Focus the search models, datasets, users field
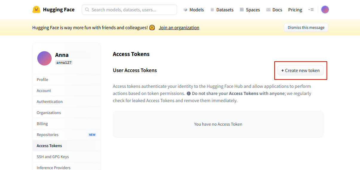Screen dimensions: 360x170 (129, 10)
